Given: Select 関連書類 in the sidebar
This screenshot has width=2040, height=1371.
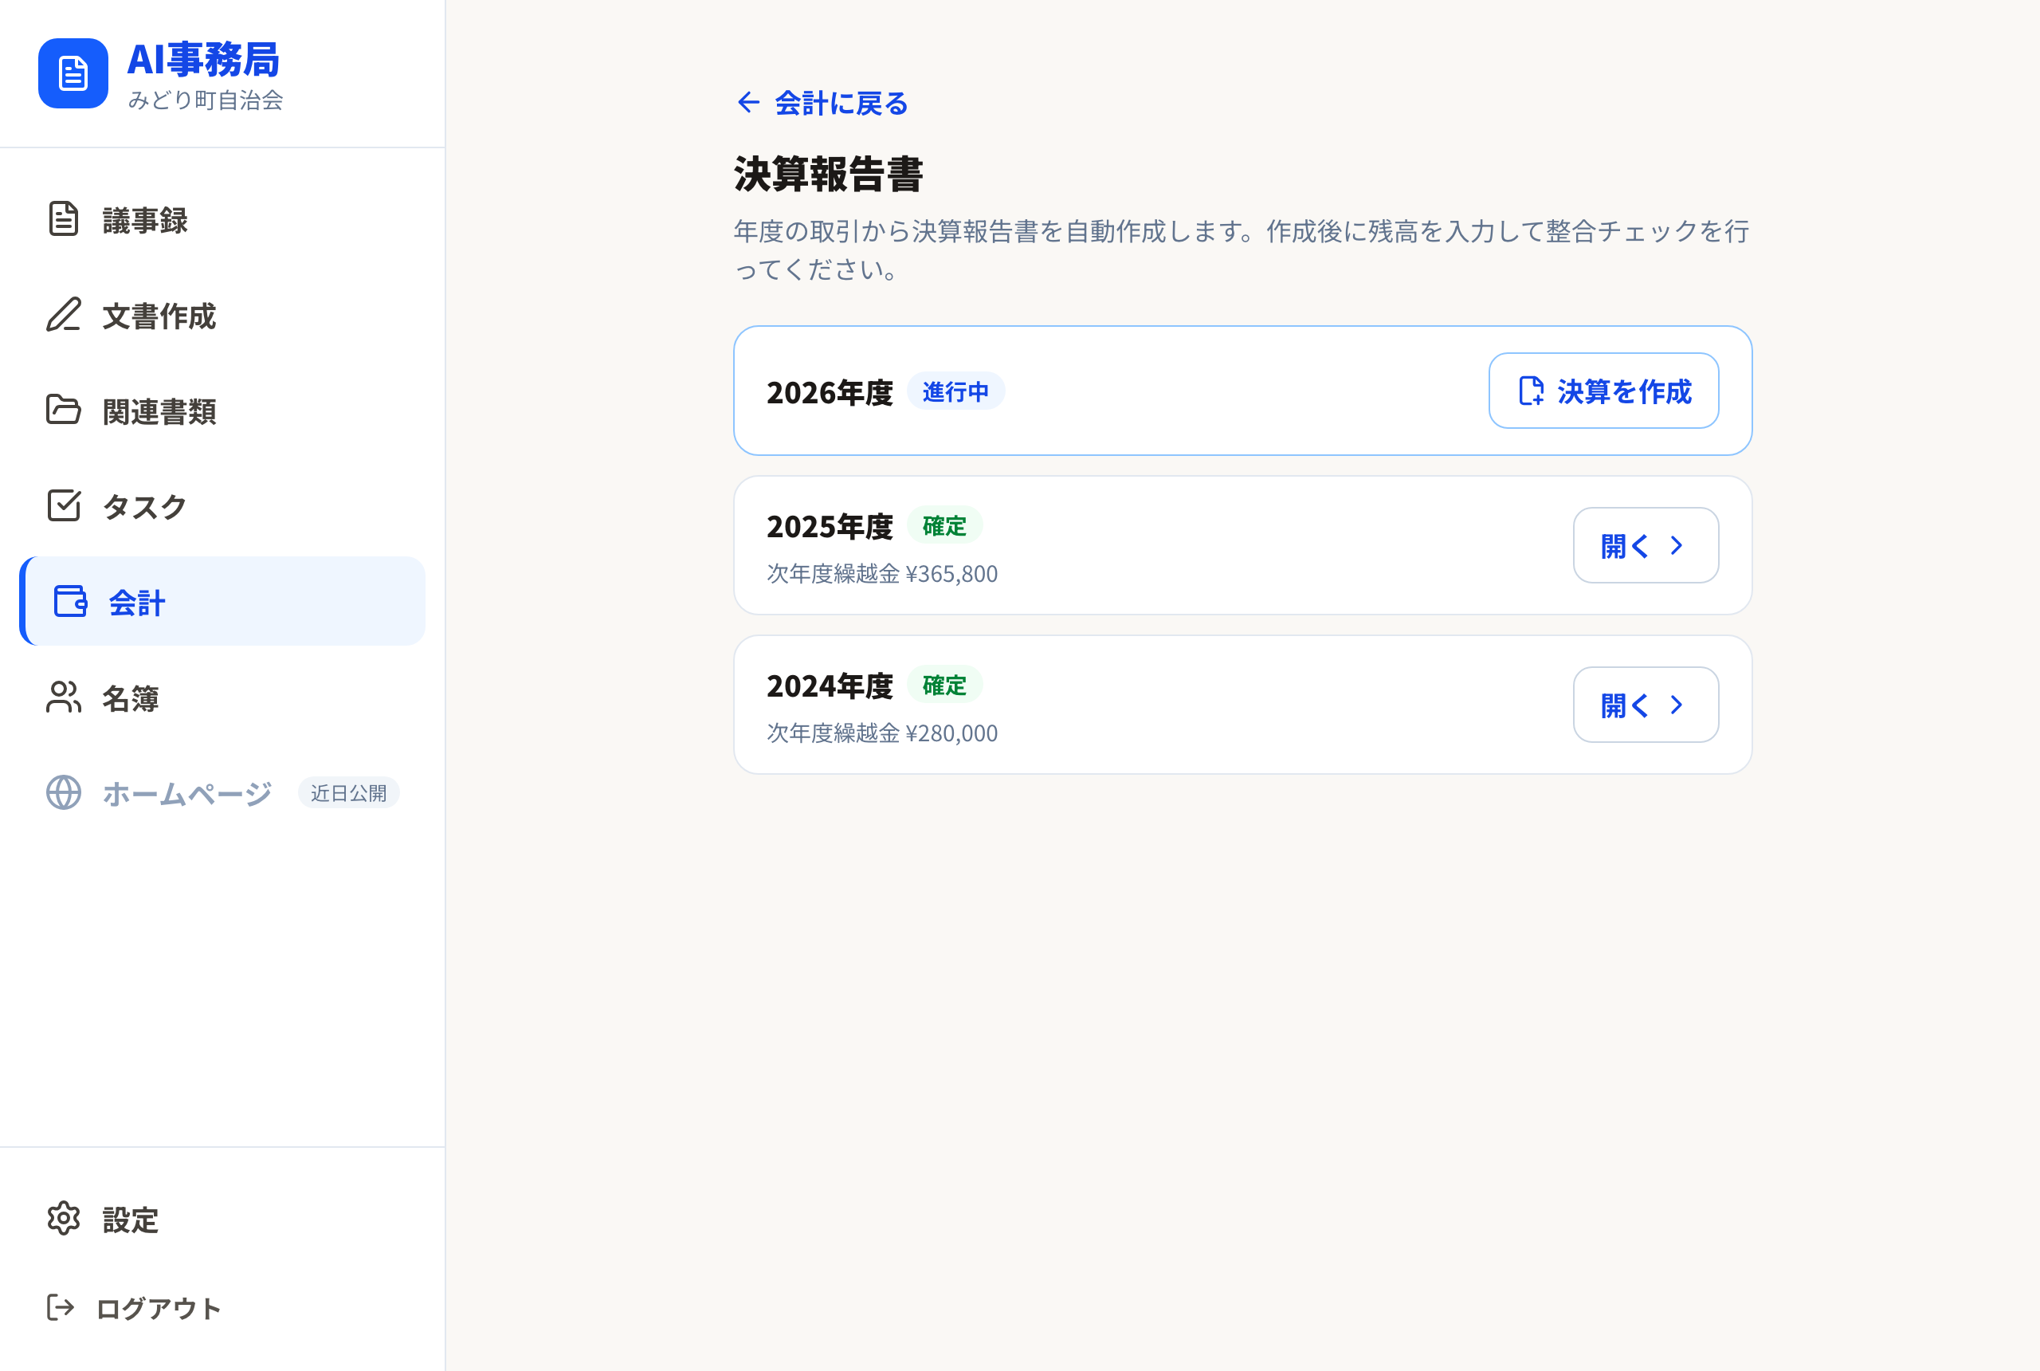Looking at the screenshot, I should [222, 410].
